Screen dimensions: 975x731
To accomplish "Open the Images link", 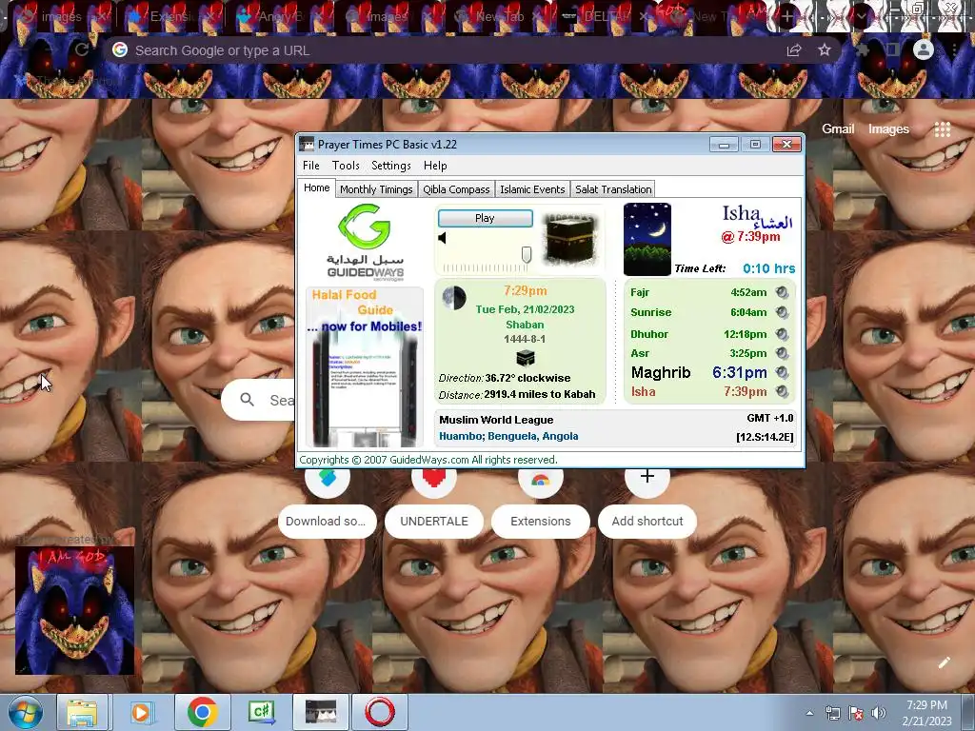I will point(888,128).
